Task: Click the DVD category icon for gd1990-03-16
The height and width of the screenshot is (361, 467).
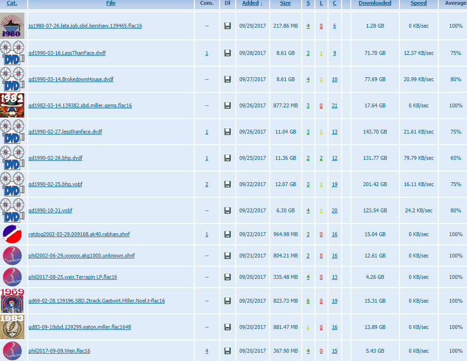Action: 12,53
